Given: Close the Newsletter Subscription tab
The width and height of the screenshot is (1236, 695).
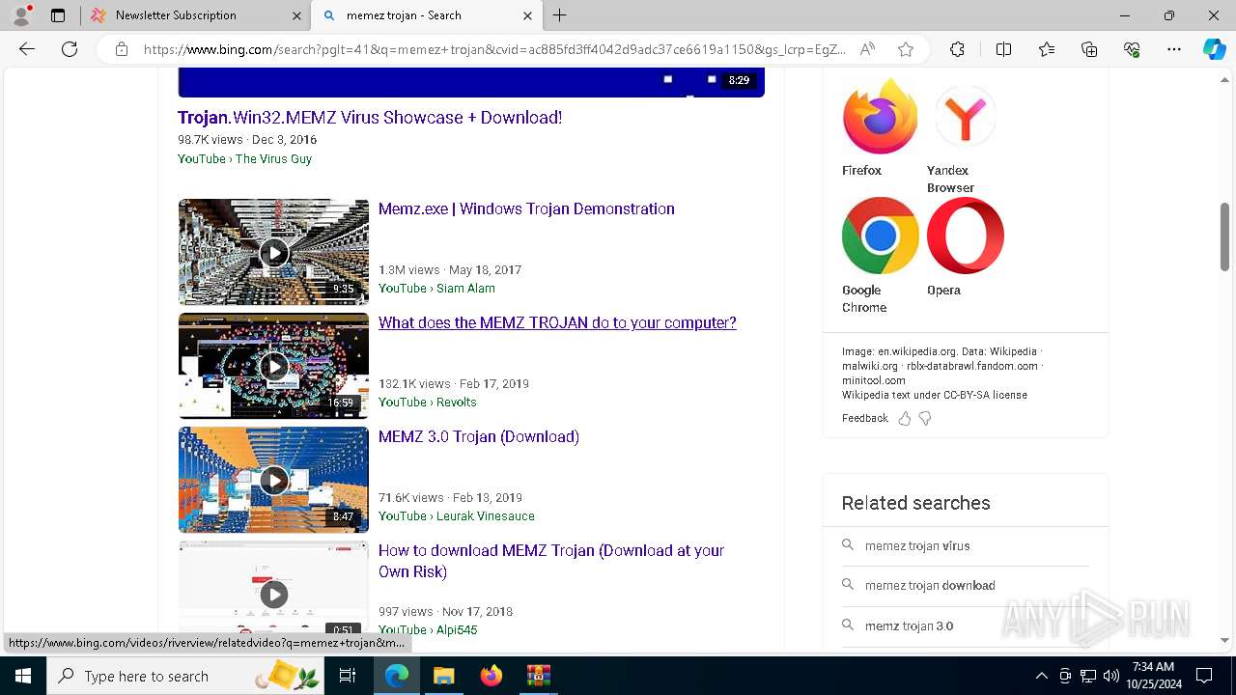Looking at the screenshot, I should point(296,15).
